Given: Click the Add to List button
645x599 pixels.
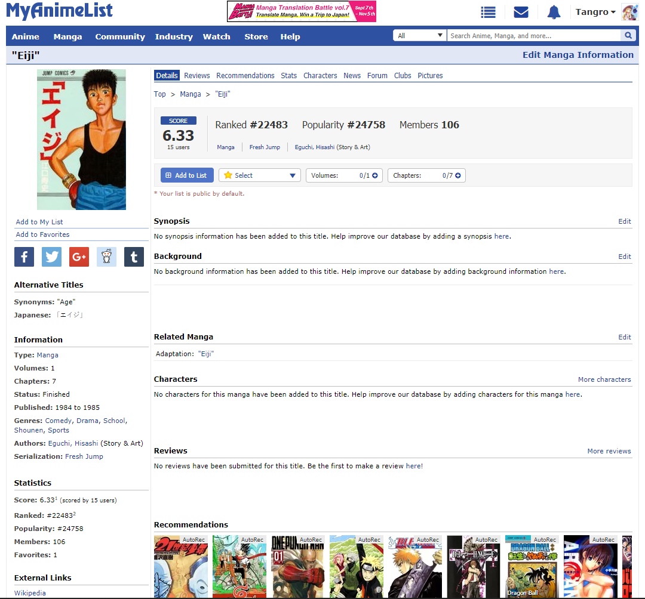Looking at the screenshot, I should [x=187, y=175].
